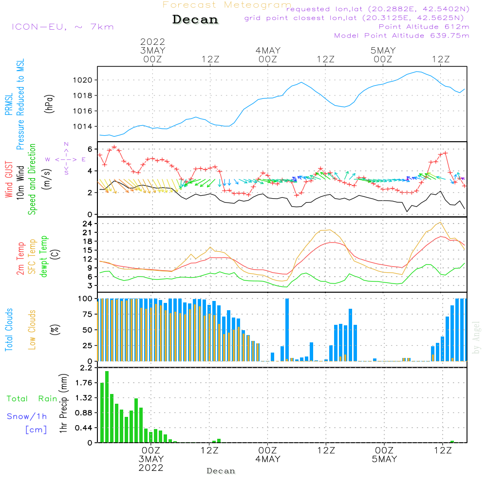Click 'Model Point Altitude 639.75m' text

pyautogui.click(x=401, y=36)
